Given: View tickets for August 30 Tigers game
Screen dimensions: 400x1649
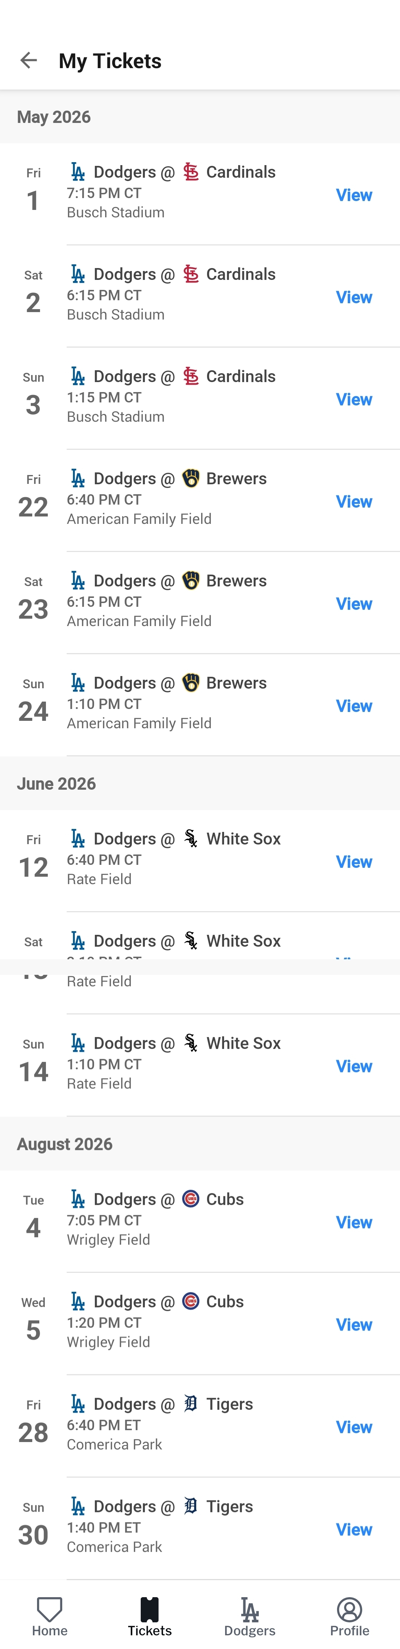Looking at the screenshot, I should tap(354, 1529).
